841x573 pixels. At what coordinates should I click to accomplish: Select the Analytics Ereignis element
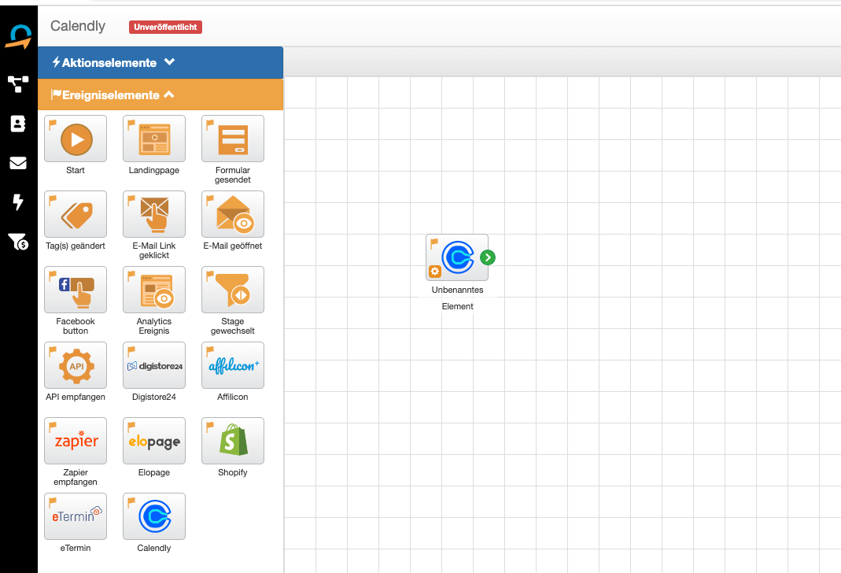coord(154,290)
